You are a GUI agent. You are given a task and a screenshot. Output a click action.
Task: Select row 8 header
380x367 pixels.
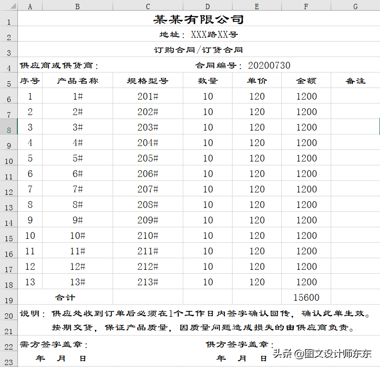click(x=9, y=127)
